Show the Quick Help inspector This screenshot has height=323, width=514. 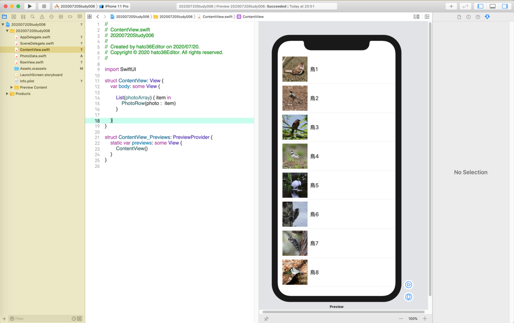click(478, 17)
